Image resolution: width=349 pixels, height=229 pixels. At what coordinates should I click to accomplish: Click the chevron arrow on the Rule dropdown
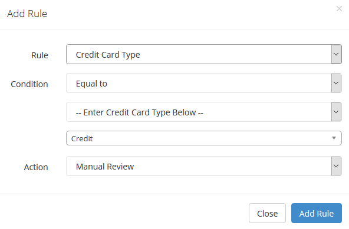(336, 54)
